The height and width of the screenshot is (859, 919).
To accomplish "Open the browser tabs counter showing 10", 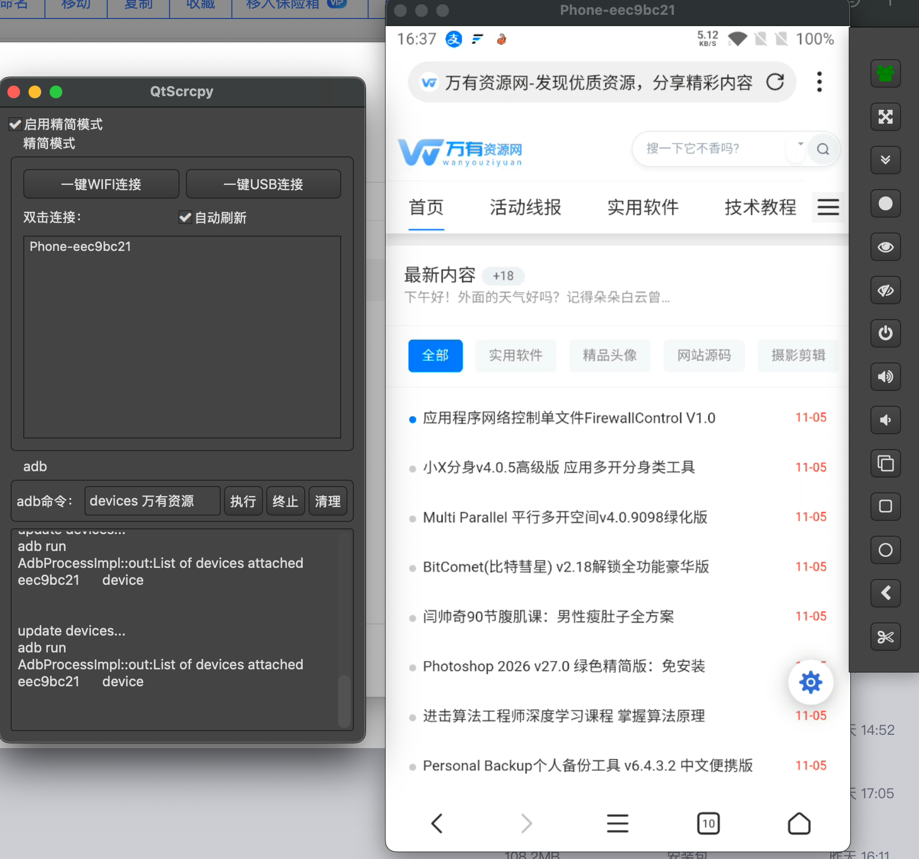I will [x=708, y=823].
